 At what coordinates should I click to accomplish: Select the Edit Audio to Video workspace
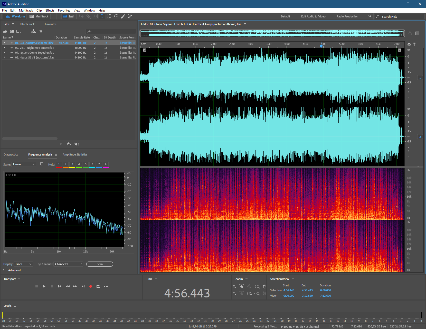(x=313, y=16)
